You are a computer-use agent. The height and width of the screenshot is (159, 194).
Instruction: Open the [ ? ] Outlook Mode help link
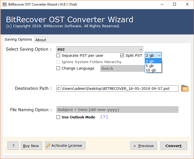(104, 117)
